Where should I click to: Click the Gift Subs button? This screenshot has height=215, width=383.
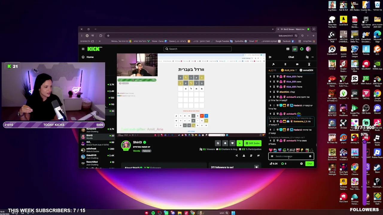[252, 143]
